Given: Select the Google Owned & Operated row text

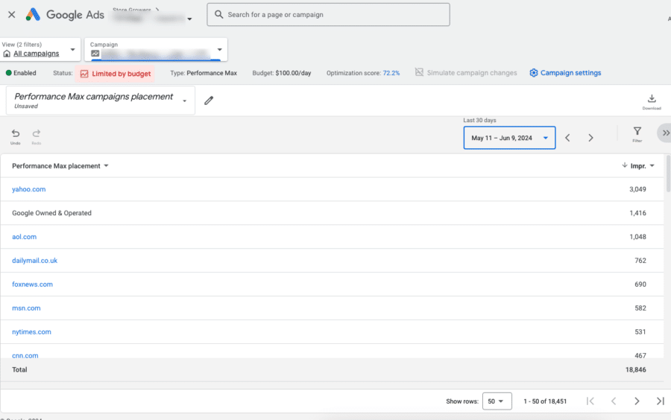Looking at the screenshot, I should click(x=51, y=213).
